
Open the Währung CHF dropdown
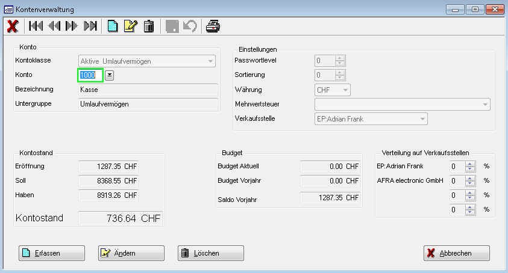point(345,90)
